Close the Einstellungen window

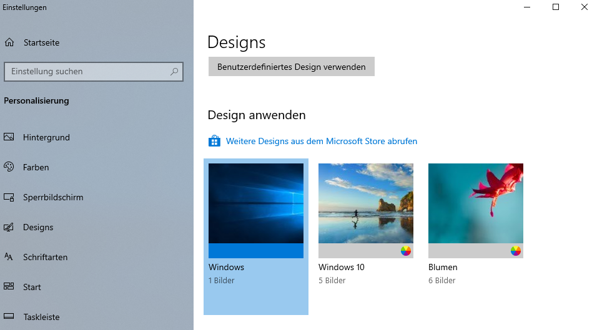584,7
